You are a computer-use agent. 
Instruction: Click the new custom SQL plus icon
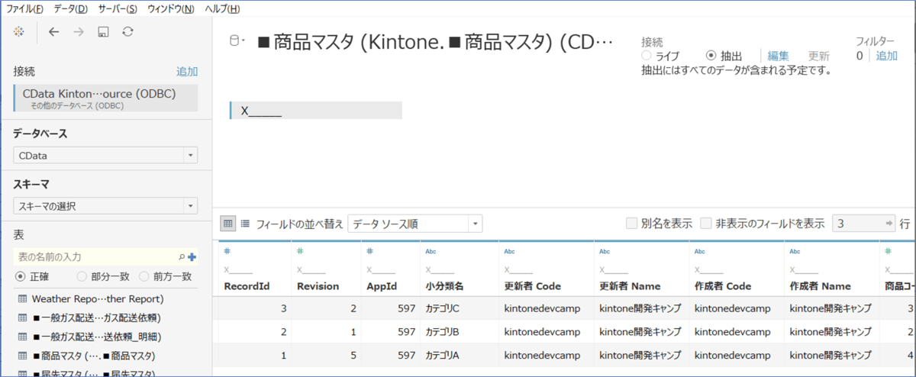pos(192,257)
